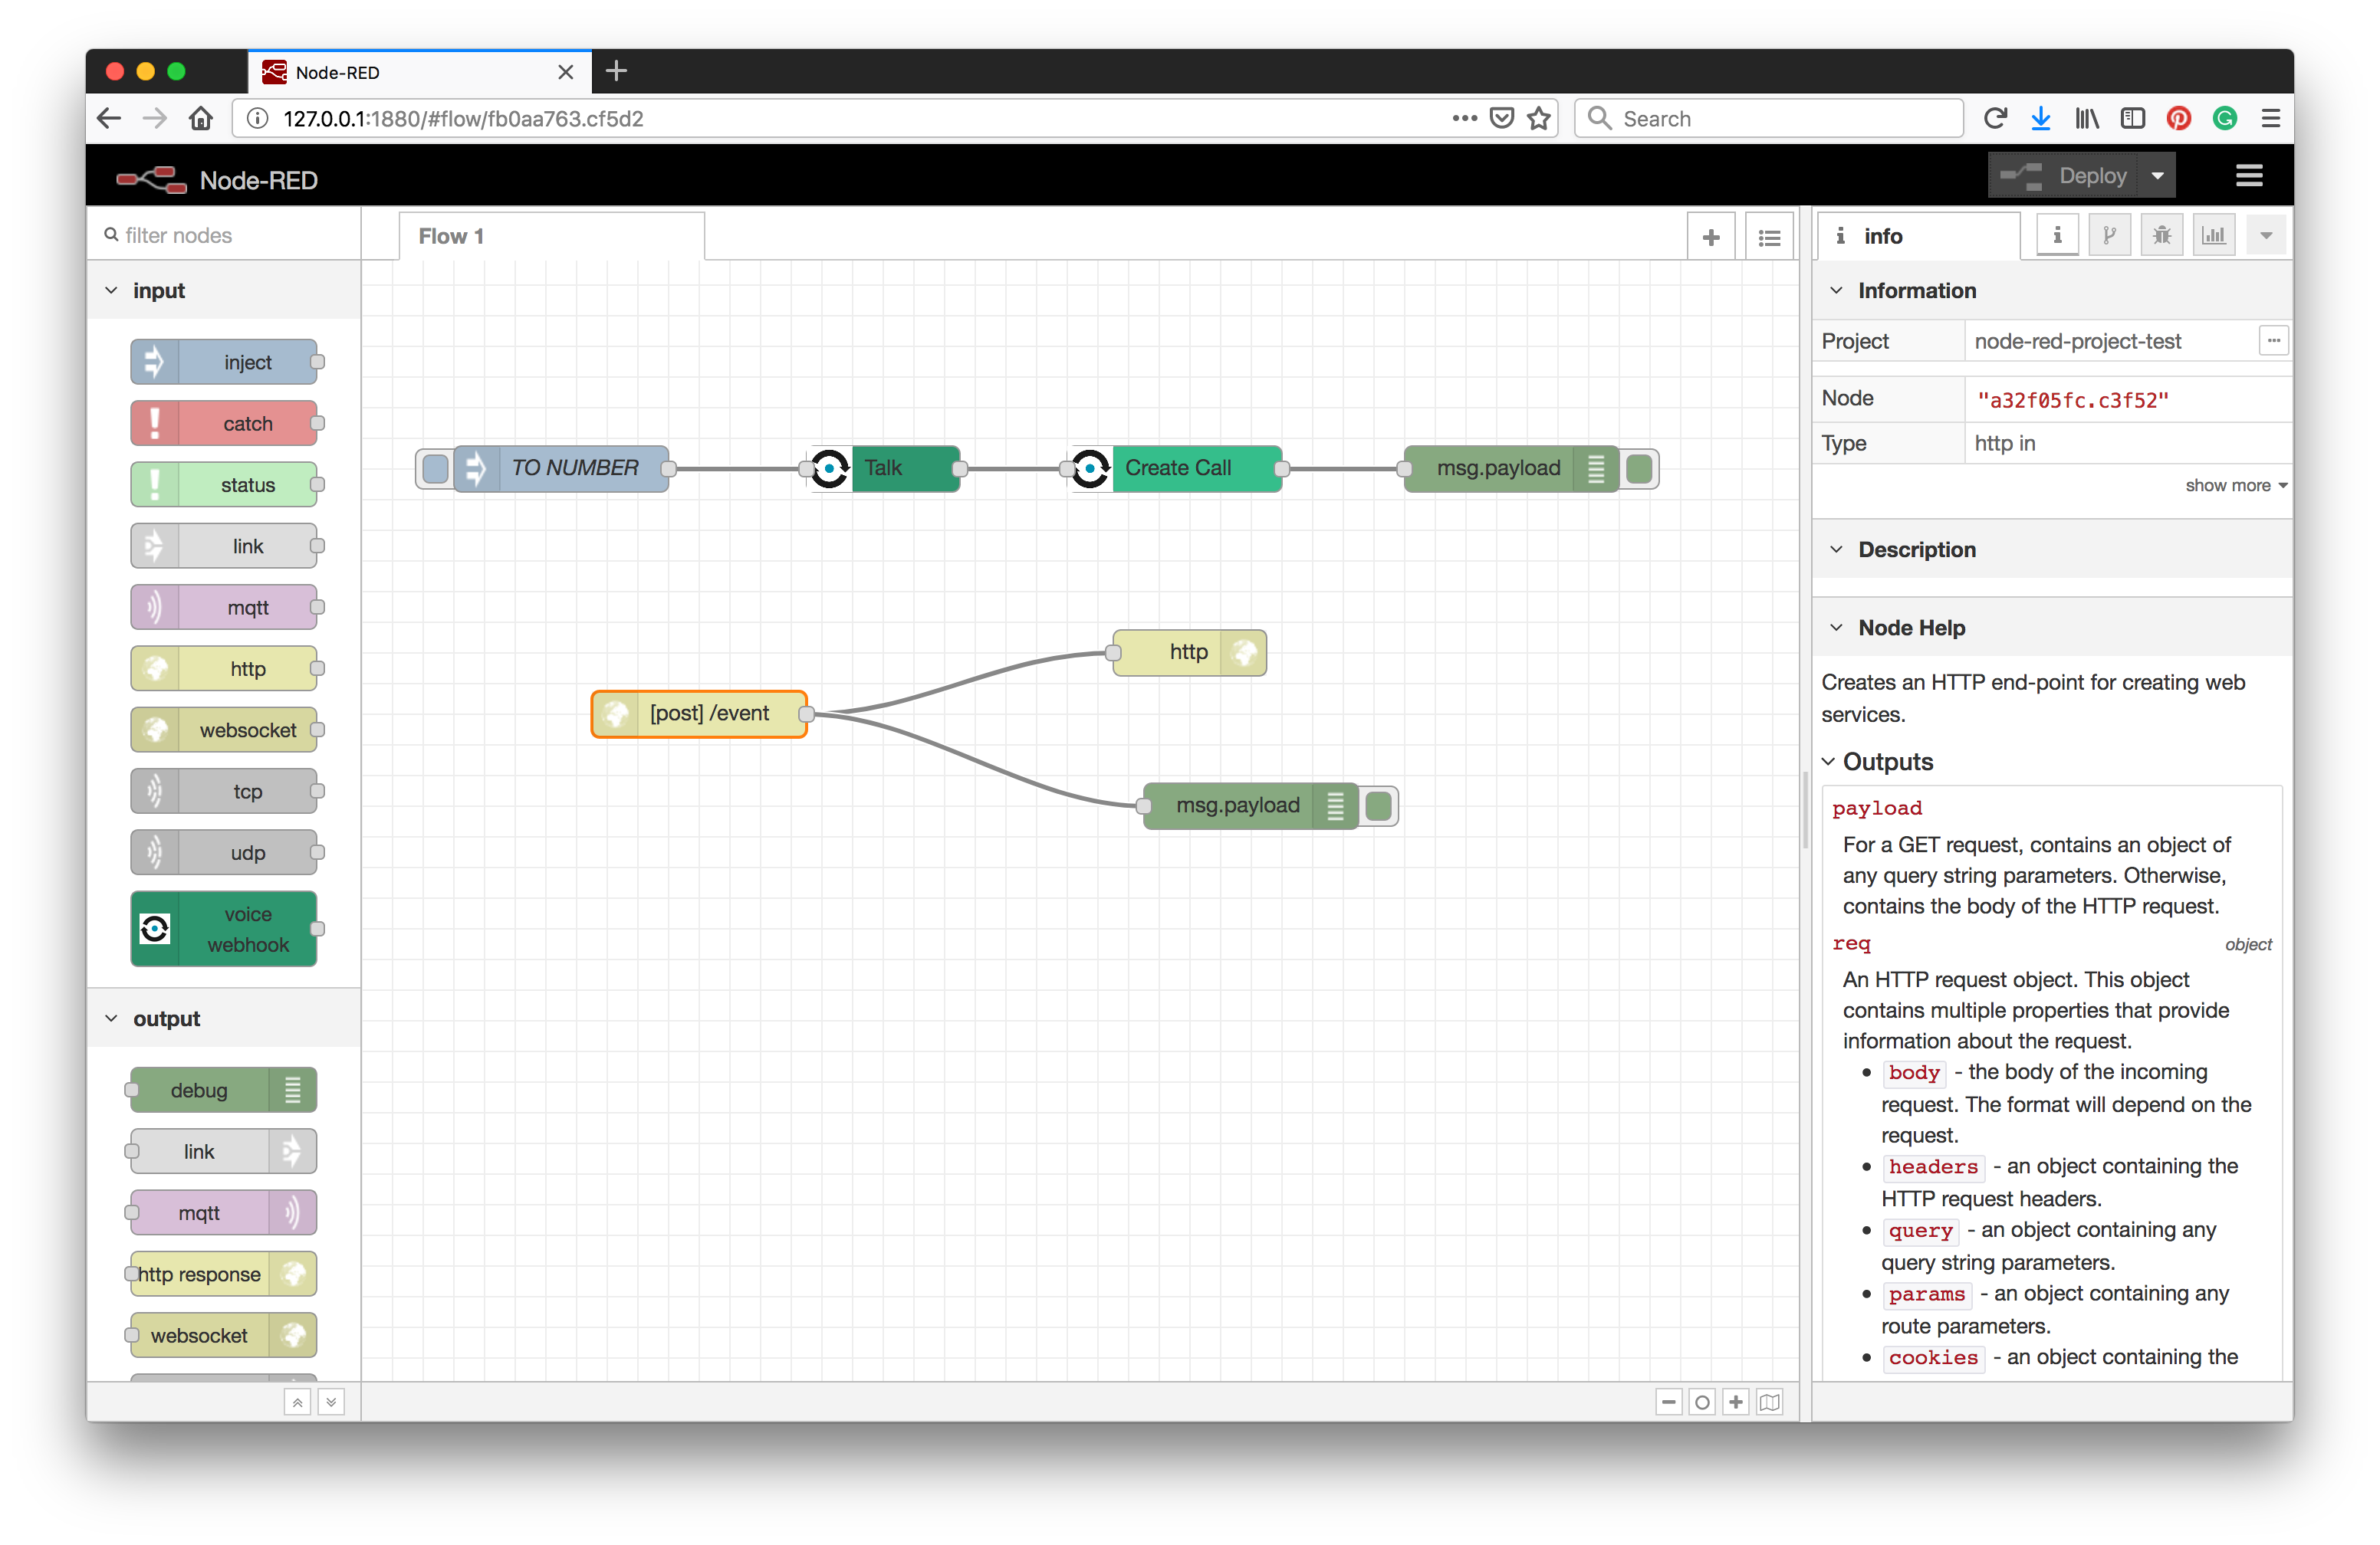Open the dashboard chart sidebar tab
The width and height of the screenshot is (2380, 1545).
[x=2214, y=236]
